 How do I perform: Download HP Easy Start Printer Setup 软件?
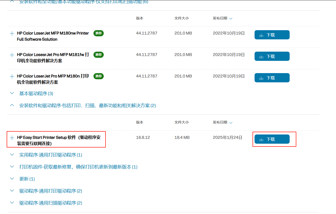272,139
